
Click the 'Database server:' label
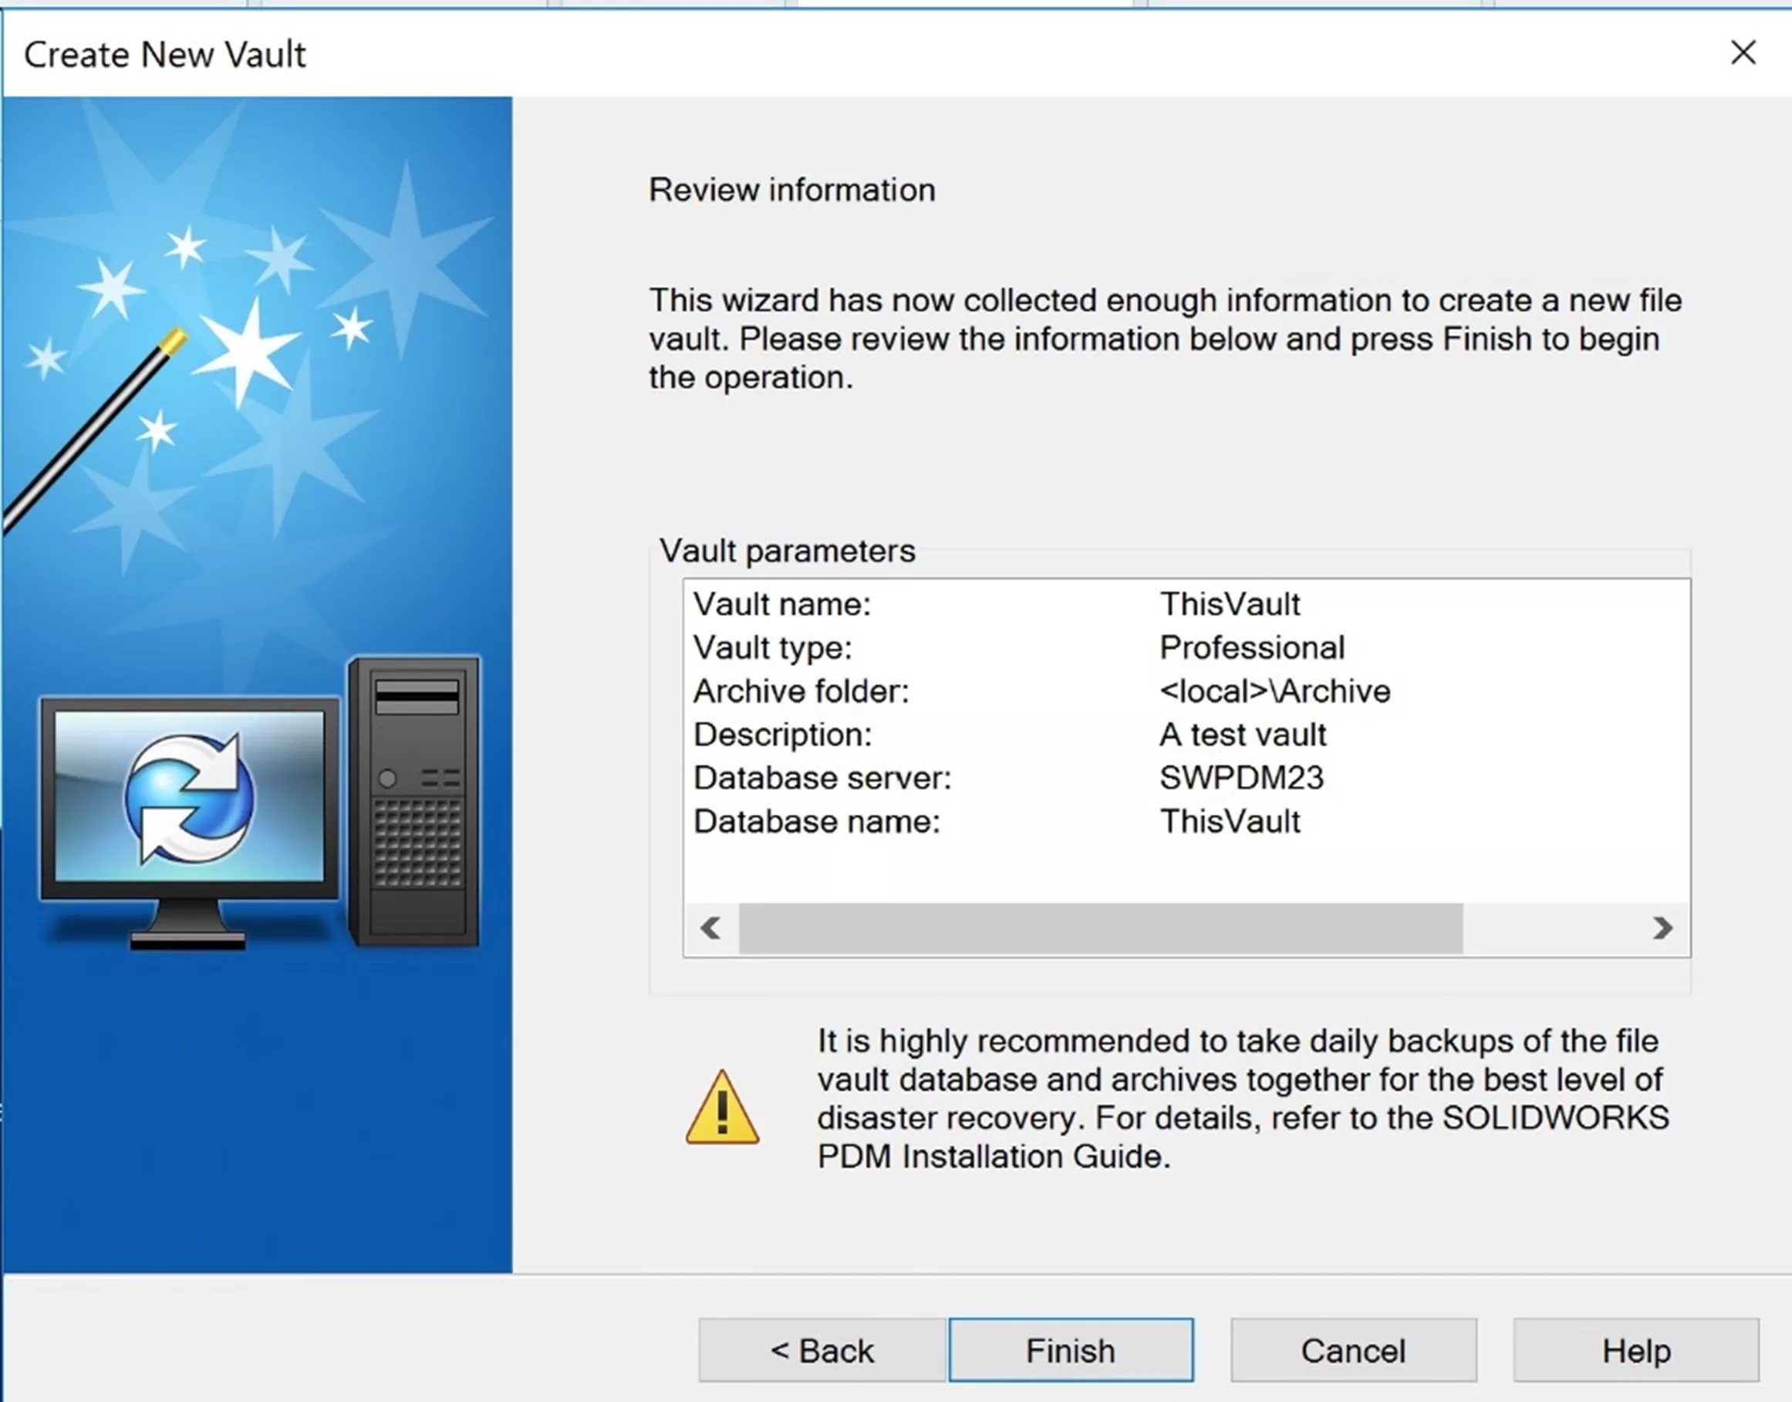(x=822, y=777)
